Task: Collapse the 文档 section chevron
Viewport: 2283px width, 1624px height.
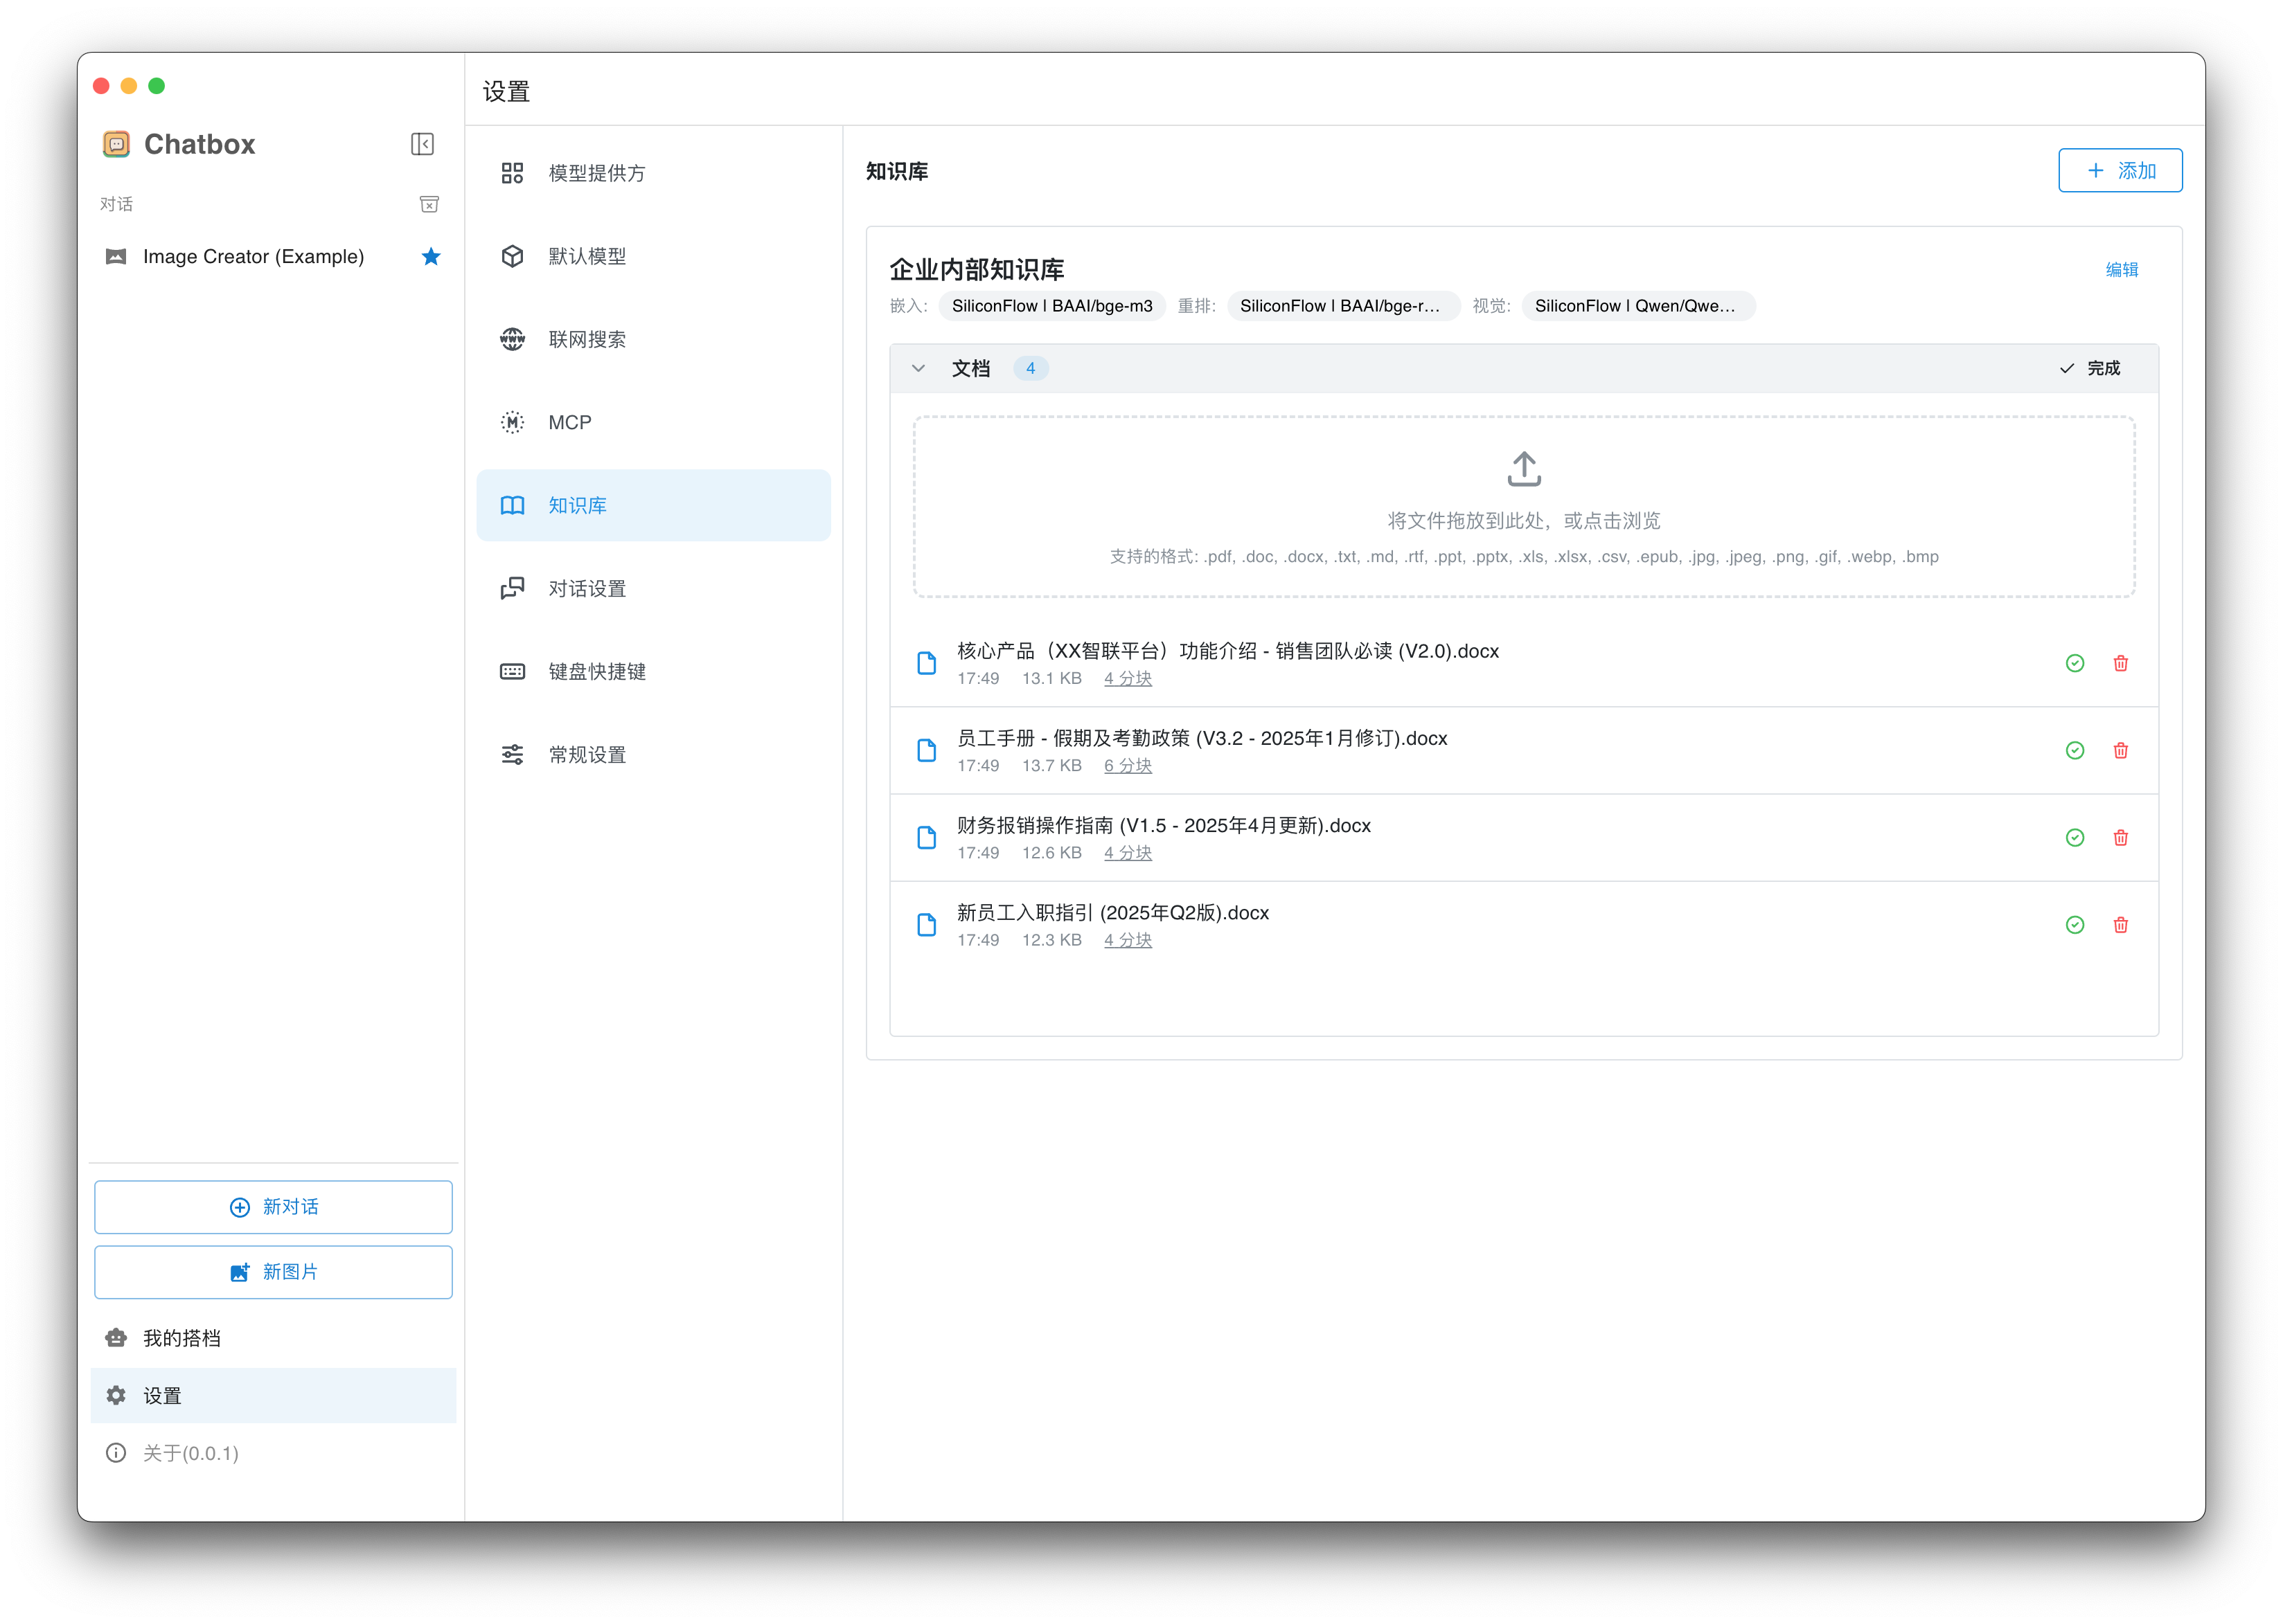Action: click(x=918, y=368)
